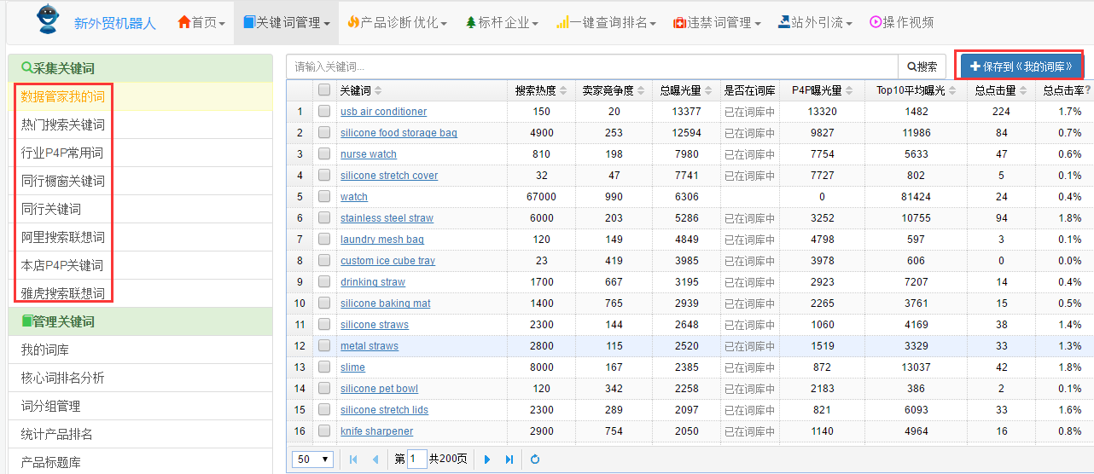Click the keyword search input field
Image resolution: width=1094 pixels, height=474 pixels.
coord(592,66)
